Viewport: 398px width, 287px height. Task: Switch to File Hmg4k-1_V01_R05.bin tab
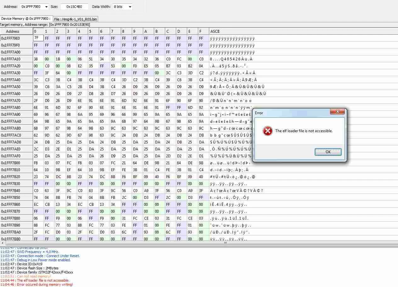[75, 19]
